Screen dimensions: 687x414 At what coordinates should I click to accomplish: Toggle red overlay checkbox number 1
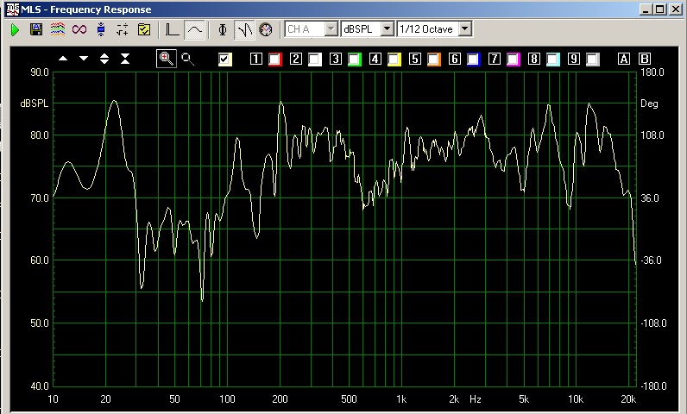pyautogui.click(x=274, y=59)
